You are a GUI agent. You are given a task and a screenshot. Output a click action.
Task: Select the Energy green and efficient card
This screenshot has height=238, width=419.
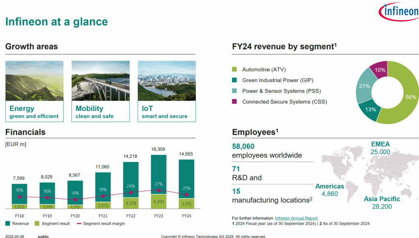tap(34, 91)
